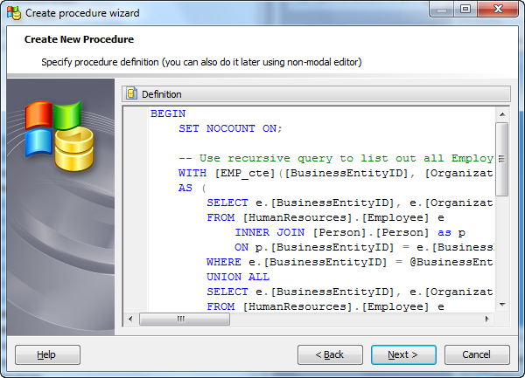The image size is (525, 378).
Task: Open Help for the wizard
Action: [x=47, y=354]
